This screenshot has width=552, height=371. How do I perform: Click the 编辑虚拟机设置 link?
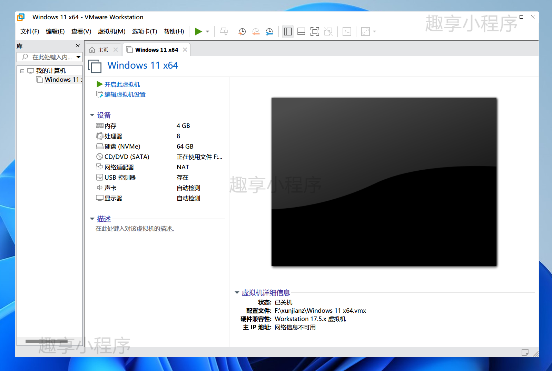click(x=125, y=94)
